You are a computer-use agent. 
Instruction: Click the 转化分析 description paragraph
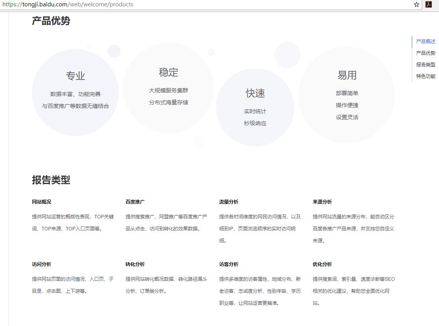pyautogui.click(x=166, y=285)
